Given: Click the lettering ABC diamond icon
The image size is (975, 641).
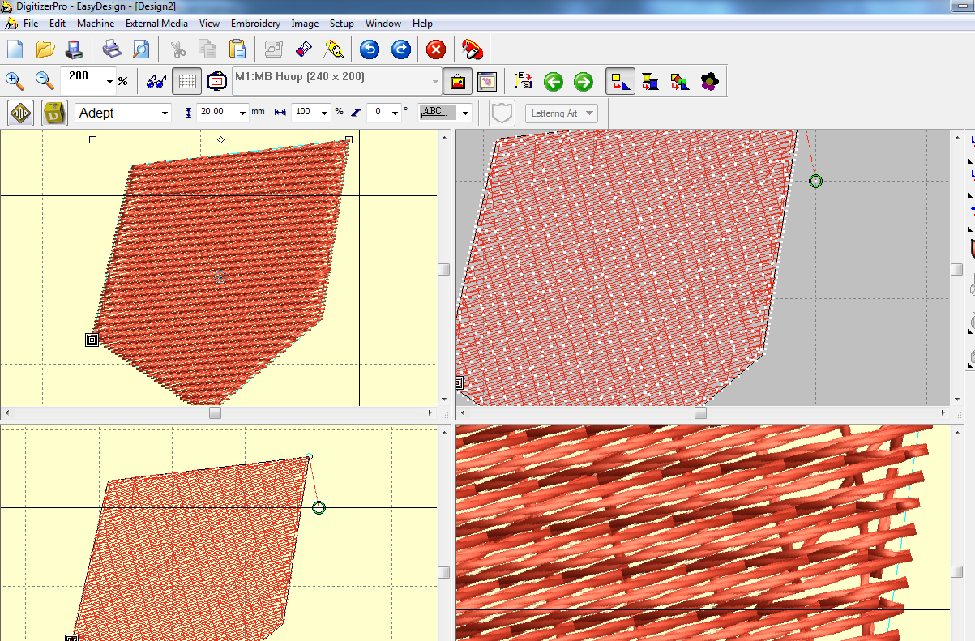Looking at the screenshot, I should 21,113.
